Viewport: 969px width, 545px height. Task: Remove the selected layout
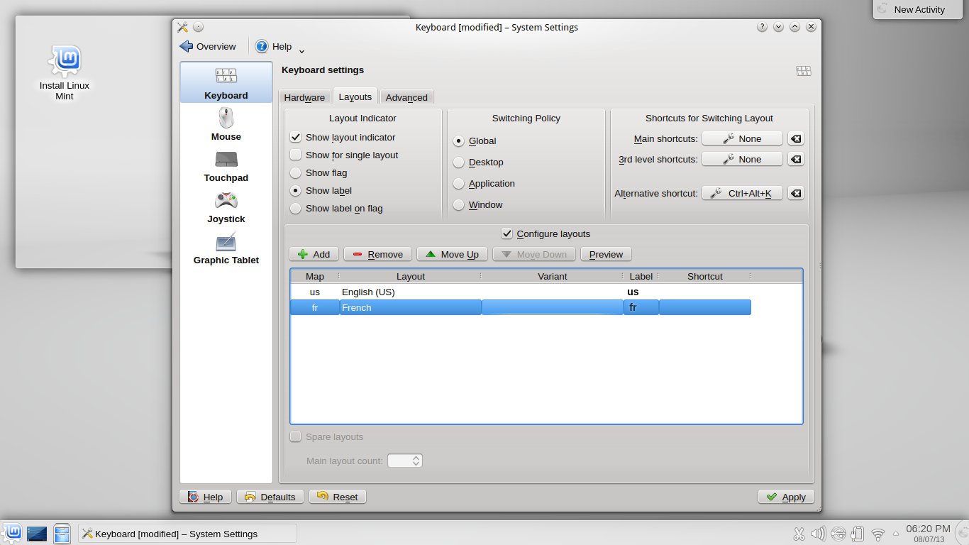click(x=377, y=254)
